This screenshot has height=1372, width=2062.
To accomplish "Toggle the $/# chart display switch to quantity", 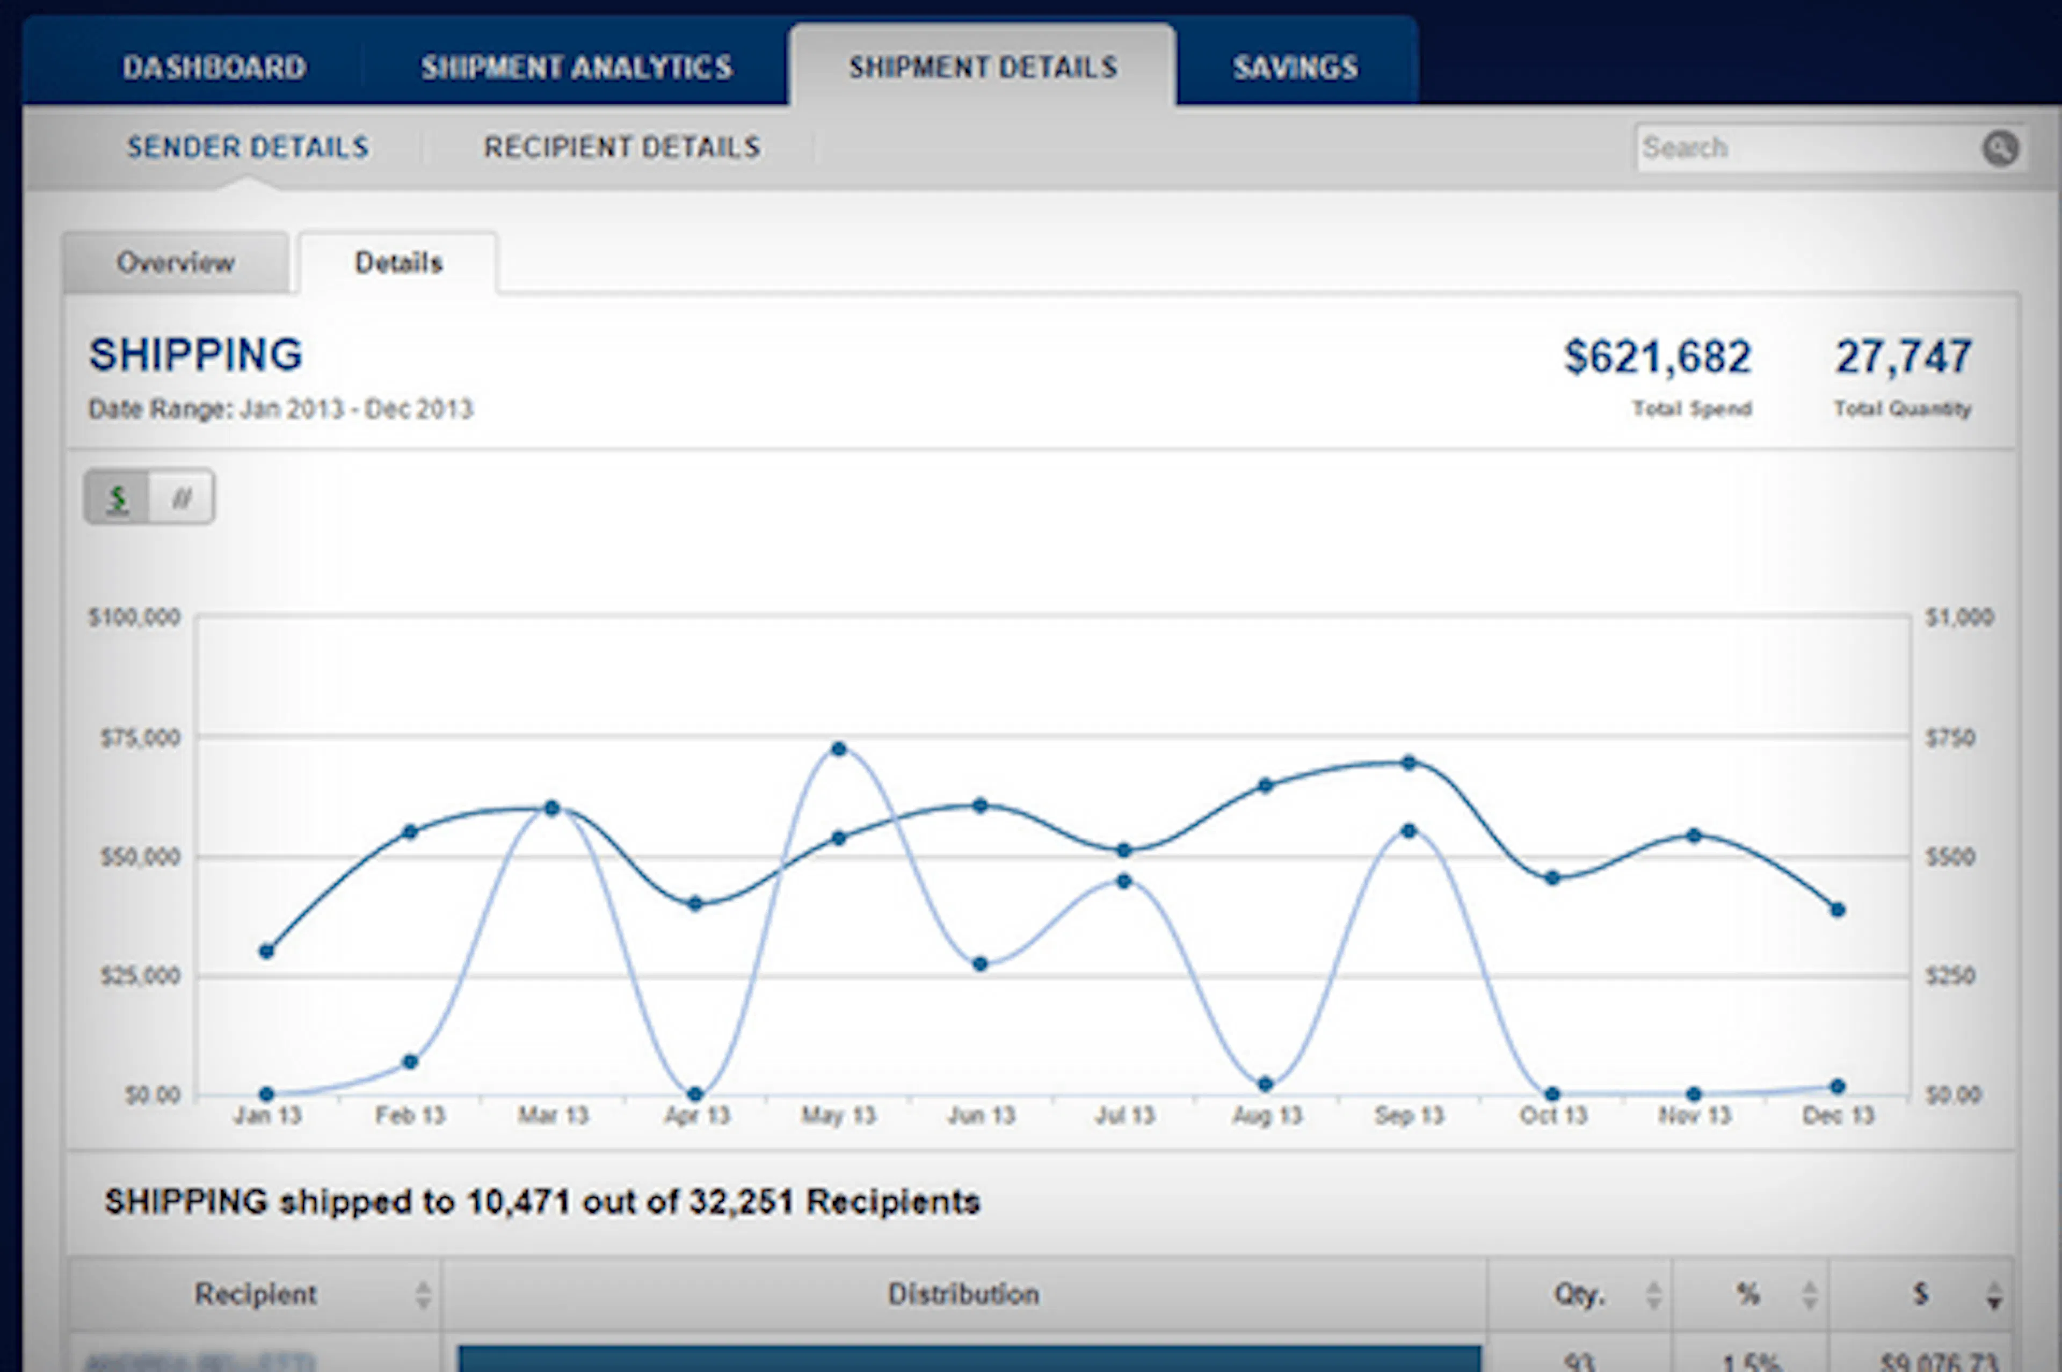I will point(181,497).
